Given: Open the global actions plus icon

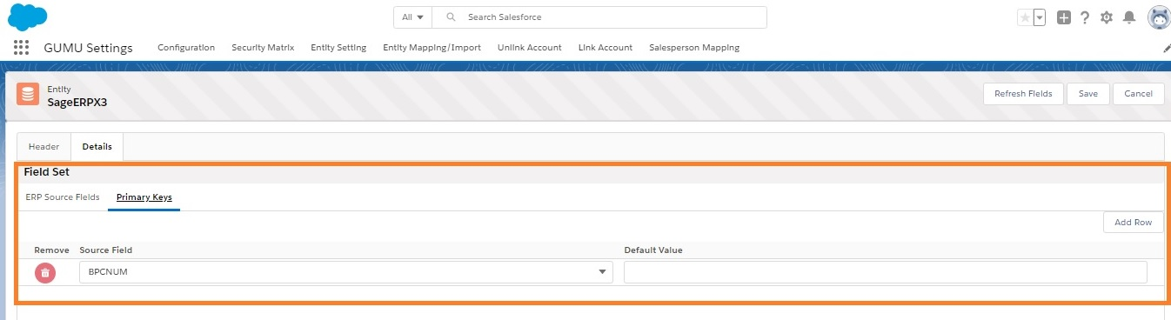Looking at the screenshot, I should (1064, 17).
